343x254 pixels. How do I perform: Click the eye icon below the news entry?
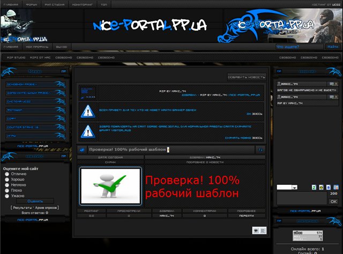point(256,230)
